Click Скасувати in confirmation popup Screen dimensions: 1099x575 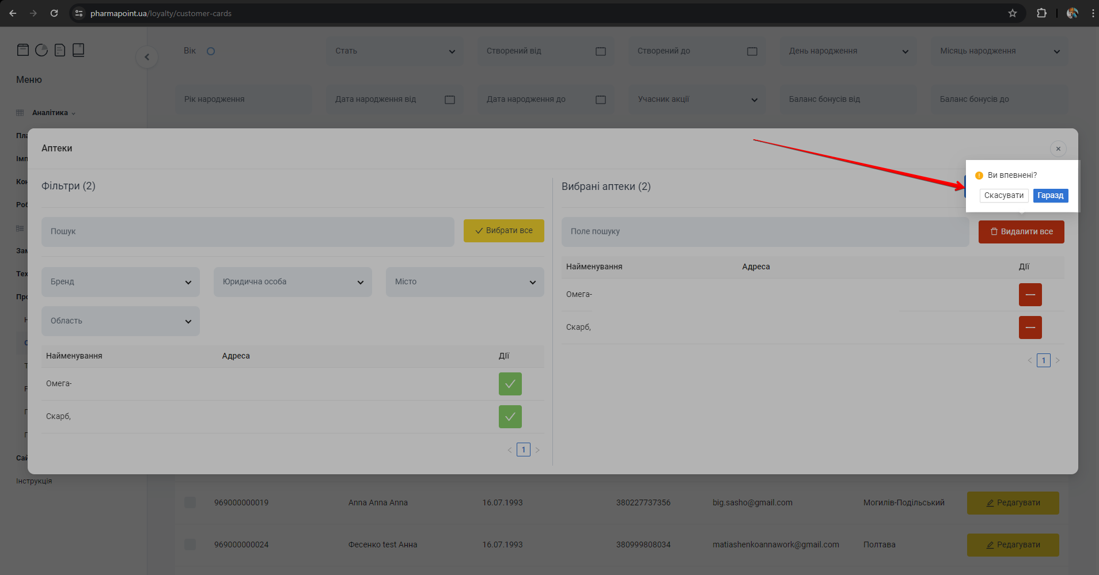1003,196
